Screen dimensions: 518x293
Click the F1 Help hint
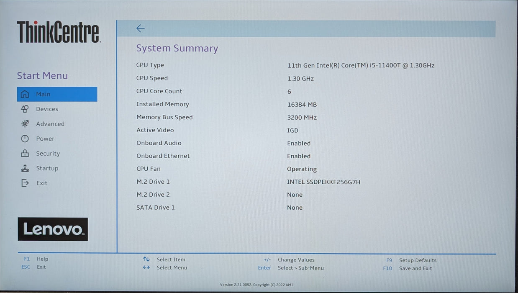click(x=36, y=259)
